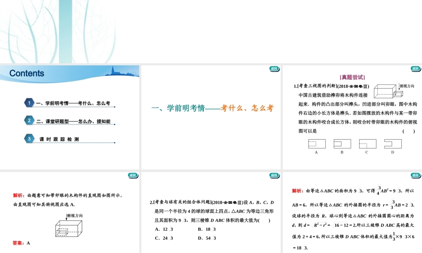422x253 pixels.
Task: Click the 返回 button on the 真题尝试 slide
Action: [x=416, y=69]
